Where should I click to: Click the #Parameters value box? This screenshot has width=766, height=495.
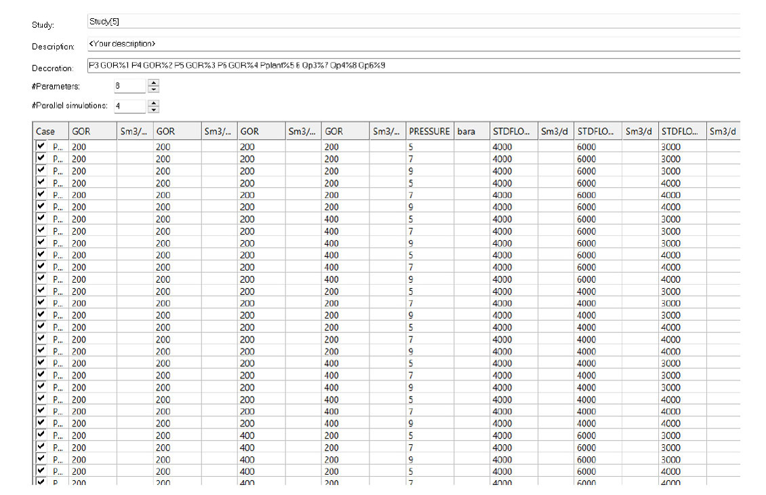click(129, 86)
